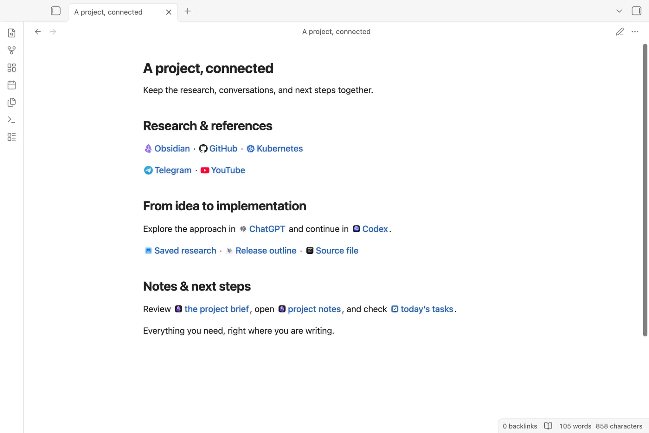Open the Telegram link
The width and height of the screenshot is (649, 433).
(173, 170)
